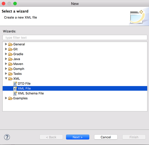Close the dialog with the red button
This screenshot has width=149, height=145.
pos(3,3)
